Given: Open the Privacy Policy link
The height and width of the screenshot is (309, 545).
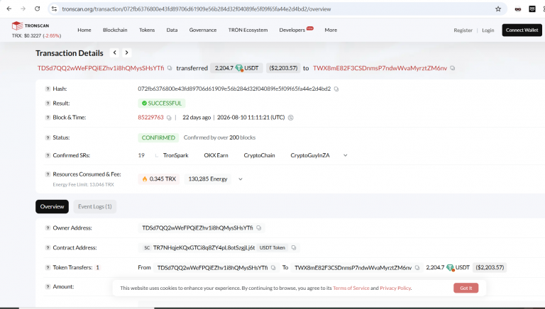Looking at the screenshot, I should [x=395, y=288].
